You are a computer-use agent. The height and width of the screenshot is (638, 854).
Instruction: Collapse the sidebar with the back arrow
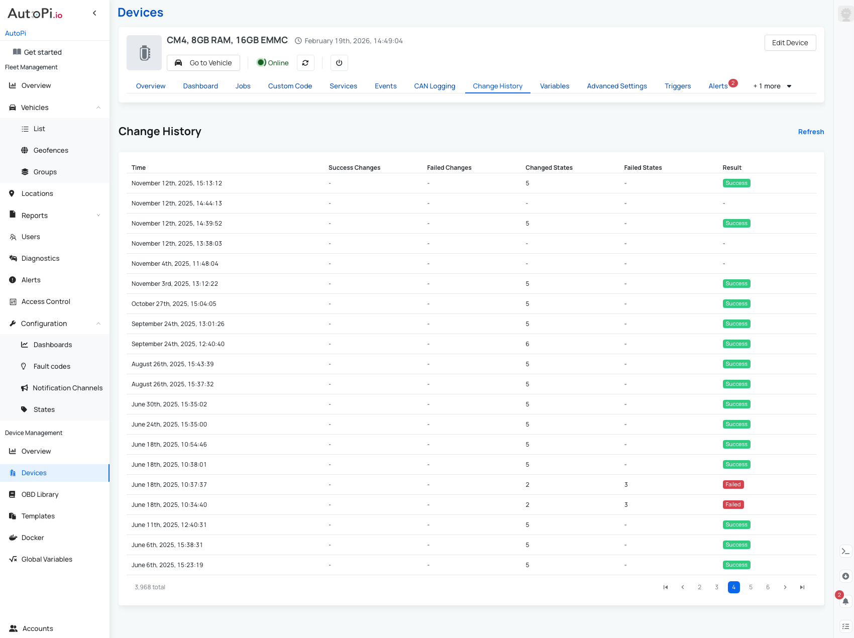94,13
